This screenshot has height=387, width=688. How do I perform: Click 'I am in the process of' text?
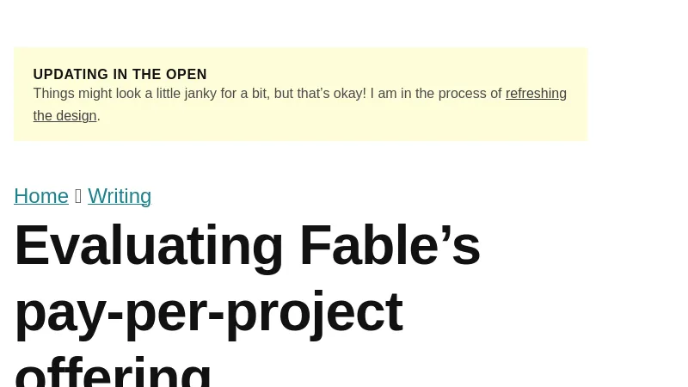point(436,94)
